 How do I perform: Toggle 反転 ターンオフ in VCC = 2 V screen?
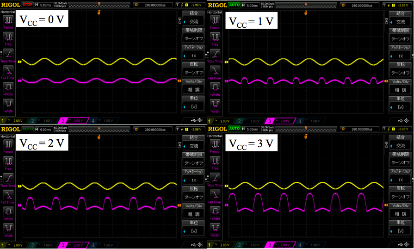click(x=193, y=194)
